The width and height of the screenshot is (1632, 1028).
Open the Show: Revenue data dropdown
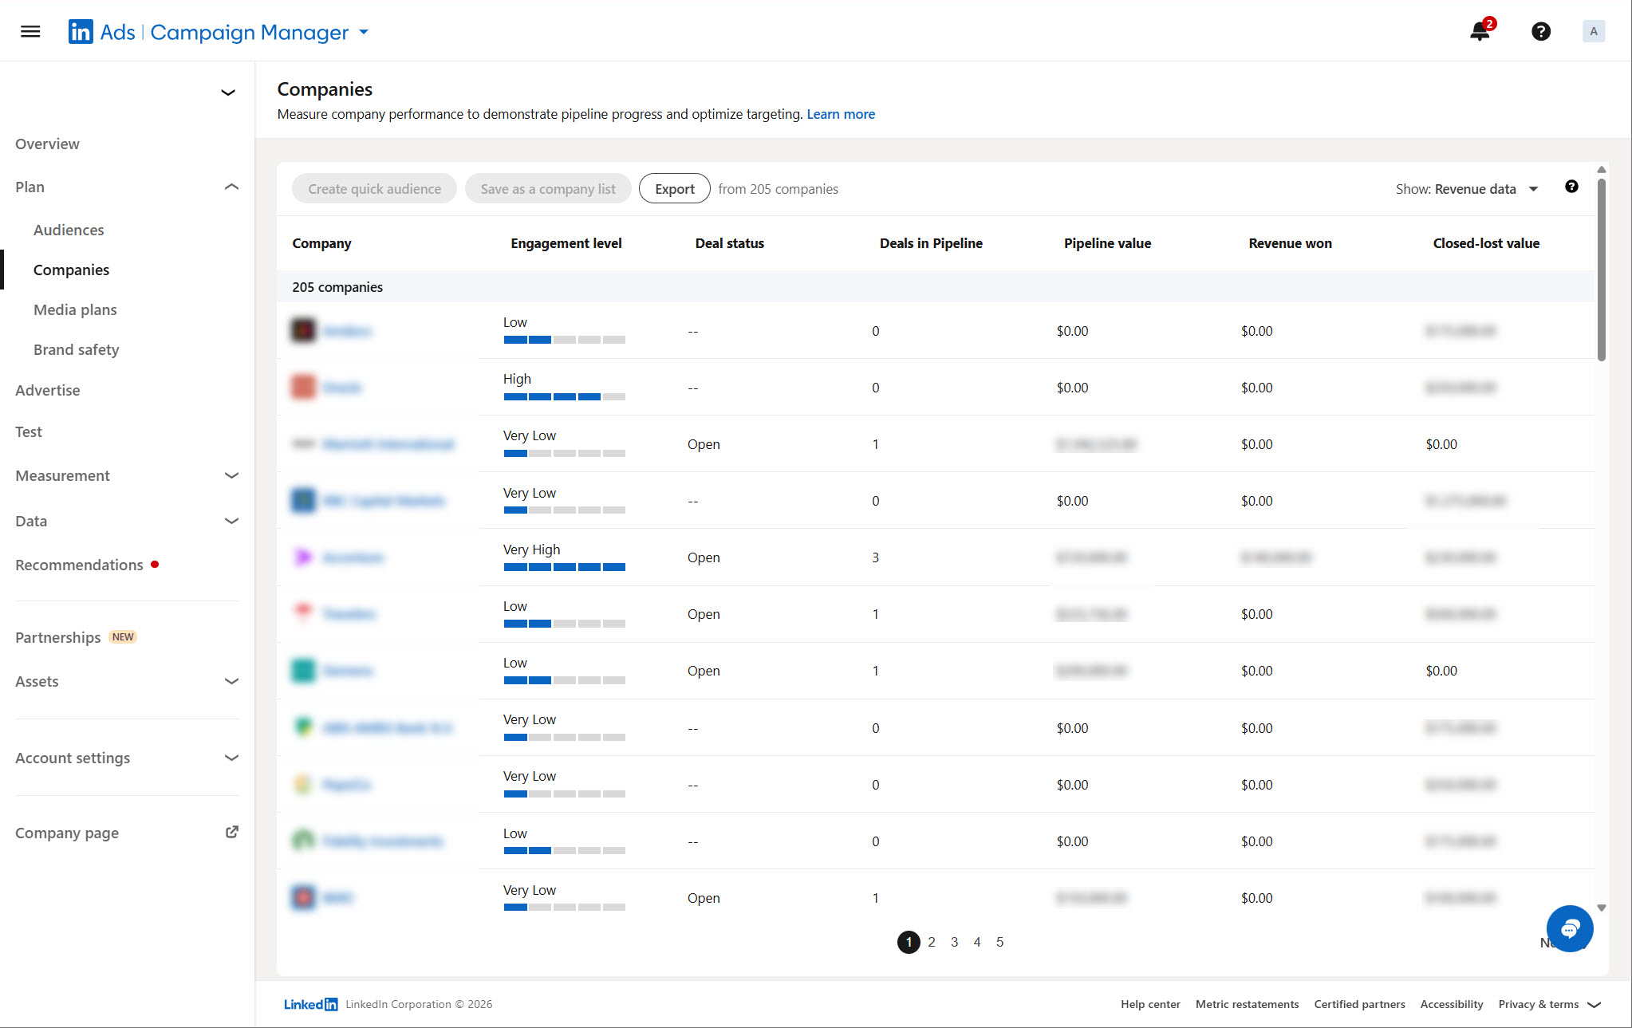[x=1466, y=189]
